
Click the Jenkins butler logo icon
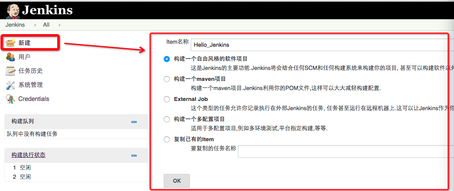pos(13,10)
